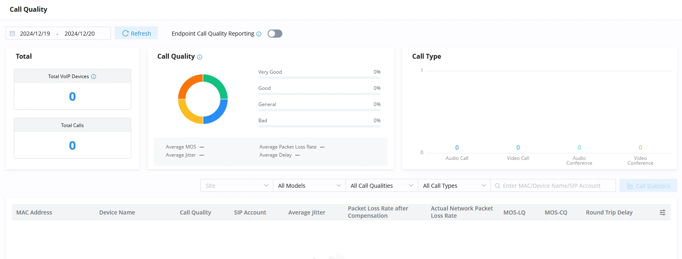682x259 pixels.
Task: Click the orange segment of the donut chart
Action: 187,84
